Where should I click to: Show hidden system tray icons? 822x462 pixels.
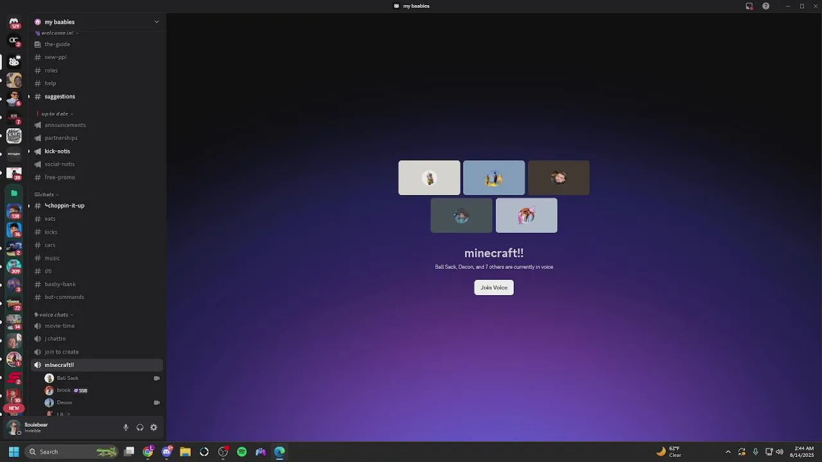tap(728, 452)
